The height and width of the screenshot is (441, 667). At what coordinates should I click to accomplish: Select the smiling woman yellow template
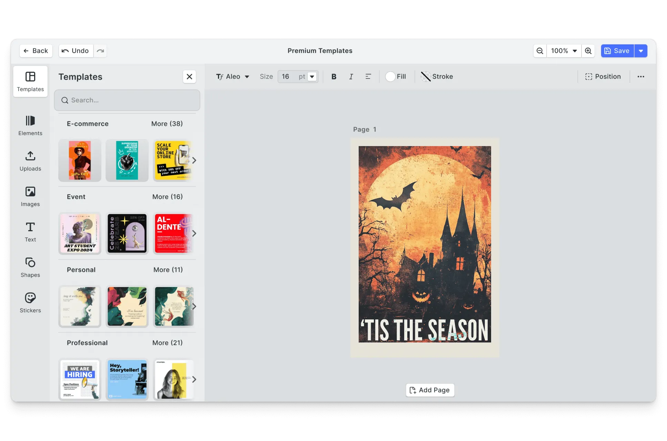[173, 379]
